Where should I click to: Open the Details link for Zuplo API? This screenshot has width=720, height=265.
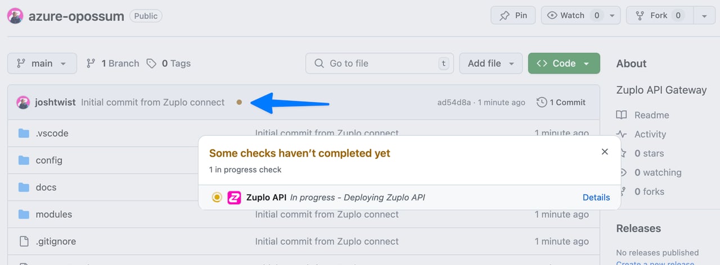[x=596, y=197]
